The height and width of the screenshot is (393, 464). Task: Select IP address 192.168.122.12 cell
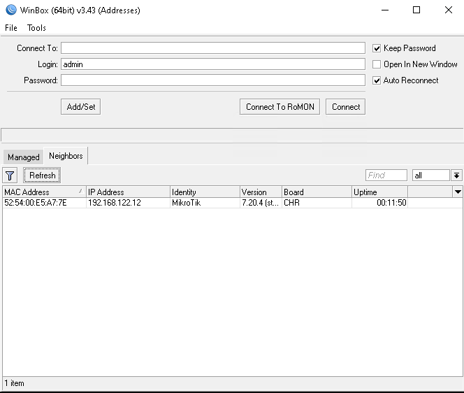coord(128,203)
